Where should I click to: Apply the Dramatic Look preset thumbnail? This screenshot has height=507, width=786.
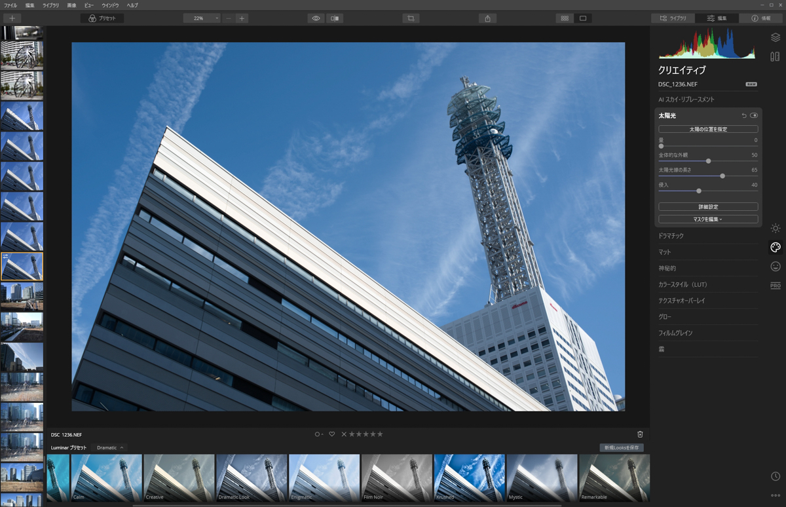(252, 478)
